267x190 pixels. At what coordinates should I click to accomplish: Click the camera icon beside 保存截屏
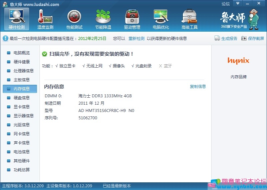(x=244, y=38)
